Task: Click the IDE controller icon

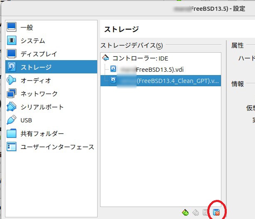Action: (105, 58)
